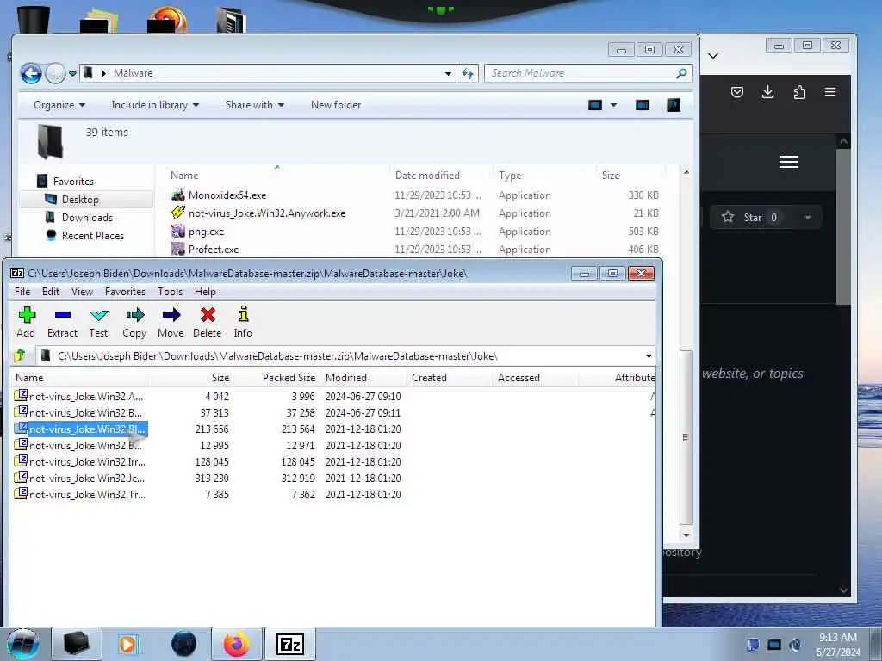882x661 pixels.
Task: Toggle the Explorer preview pane
Action: point(643,105)
